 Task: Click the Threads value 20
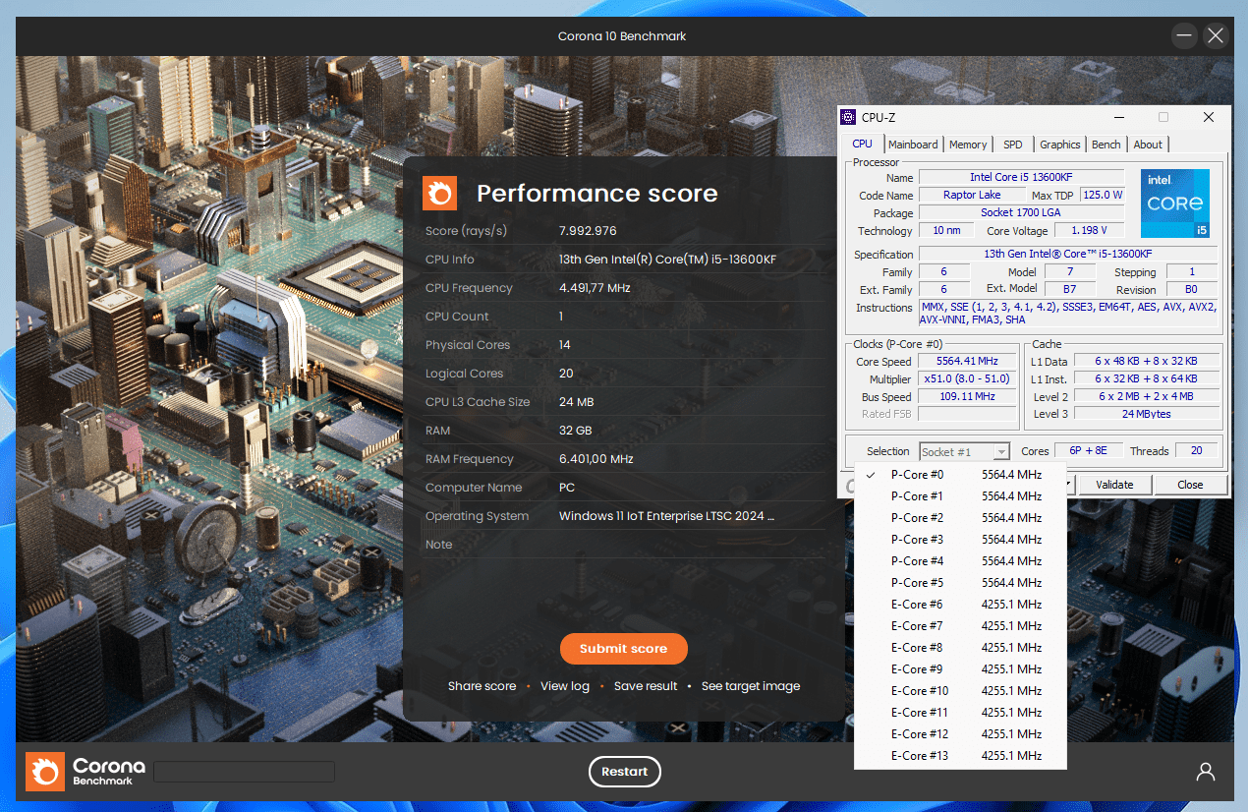click(1196, 451)
